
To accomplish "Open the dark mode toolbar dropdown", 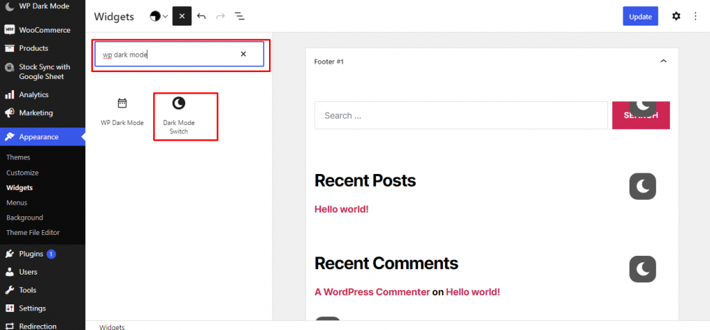I will click(159, 17).
